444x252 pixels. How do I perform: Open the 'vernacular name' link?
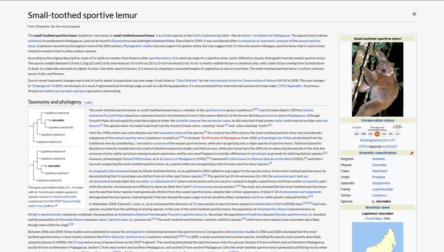[x=218, y=120]
